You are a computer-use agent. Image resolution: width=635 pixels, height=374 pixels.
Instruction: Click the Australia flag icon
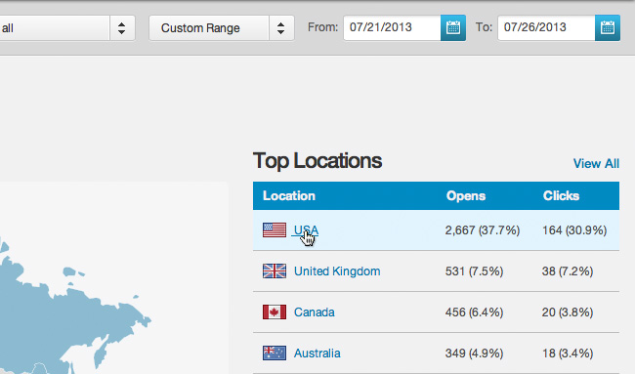point(275,353)
